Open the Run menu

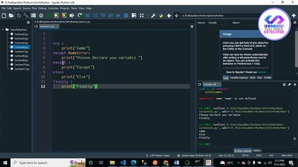pos(34,8)
